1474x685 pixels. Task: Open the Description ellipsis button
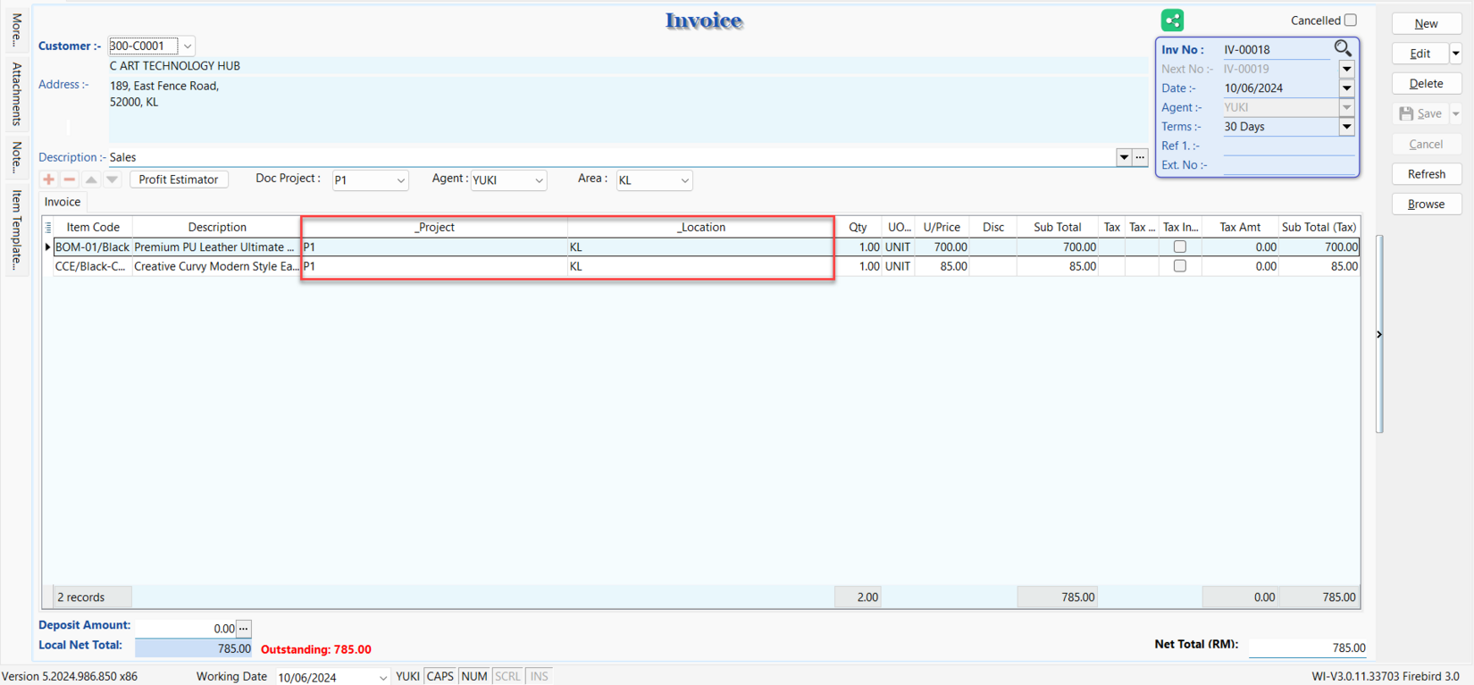(x=1140, y=157)
